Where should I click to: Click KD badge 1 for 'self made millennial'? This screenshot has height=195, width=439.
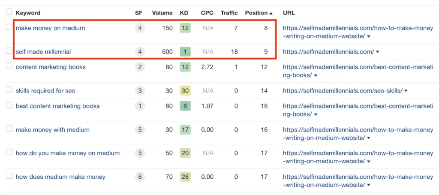pos(185,52)
